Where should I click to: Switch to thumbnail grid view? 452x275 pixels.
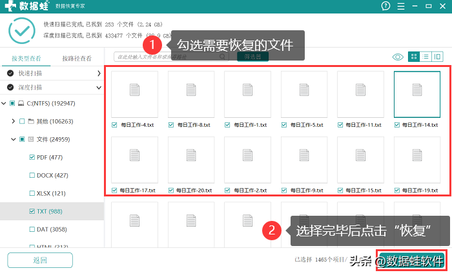[x=414, y=57]
